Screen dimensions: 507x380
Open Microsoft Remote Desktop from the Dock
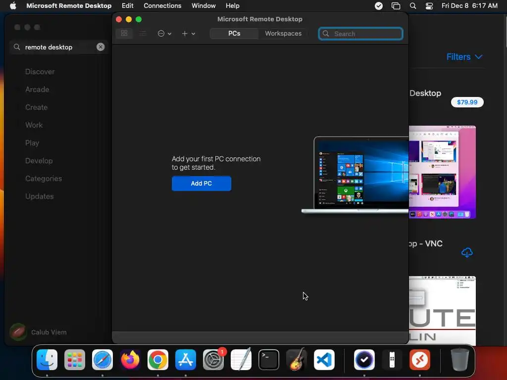(420, 360)
